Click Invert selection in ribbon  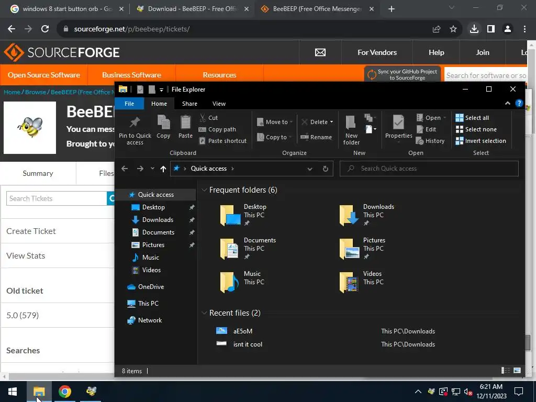481,141
